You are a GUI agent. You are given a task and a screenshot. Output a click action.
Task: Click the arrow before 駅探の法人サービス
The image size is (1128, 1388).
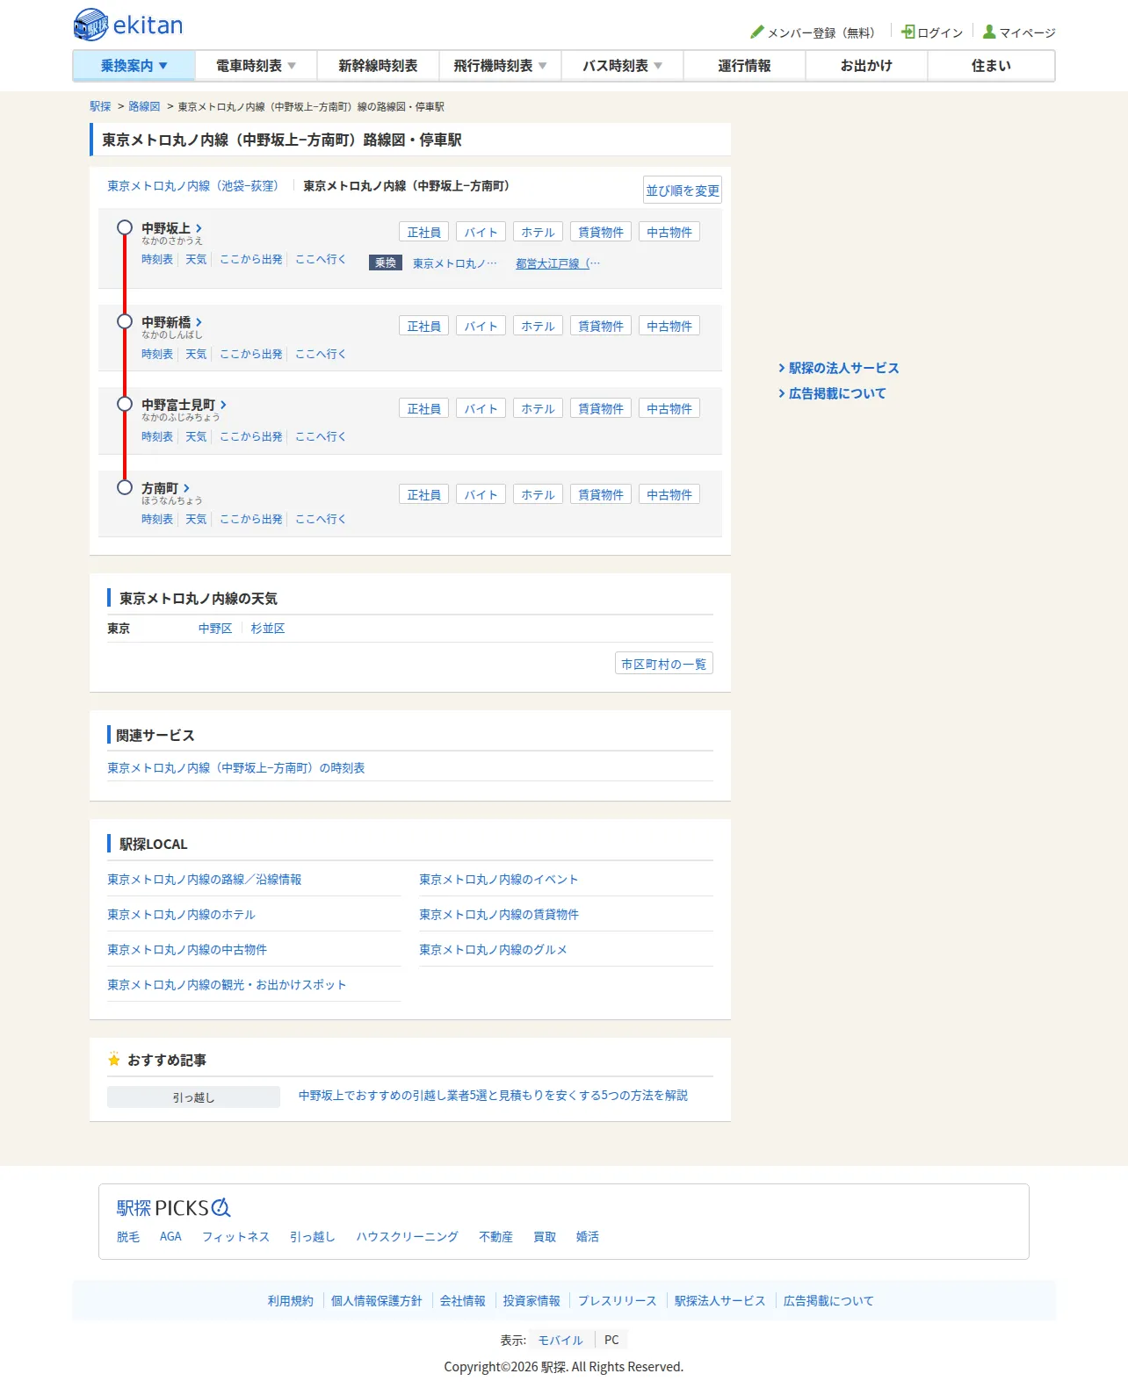[782, 368]
